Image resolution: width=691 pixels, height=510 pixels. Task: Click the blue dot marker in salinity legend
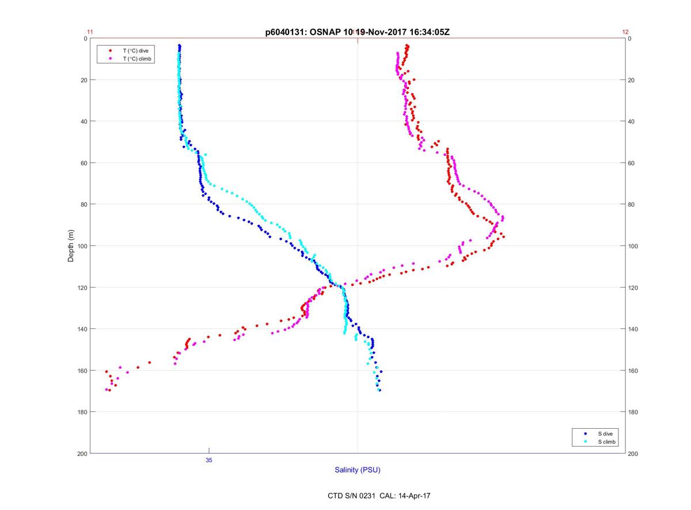point(585,433)
